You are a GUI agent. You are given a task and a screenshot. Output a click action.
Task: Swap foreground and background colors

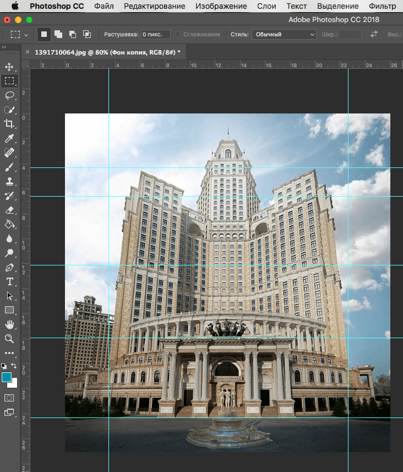14,366
